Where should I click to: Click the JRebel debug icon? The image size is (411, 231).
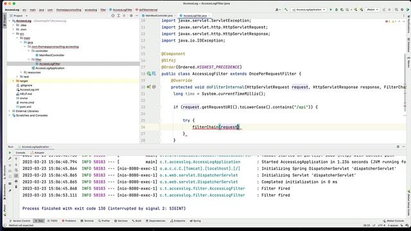361,10
